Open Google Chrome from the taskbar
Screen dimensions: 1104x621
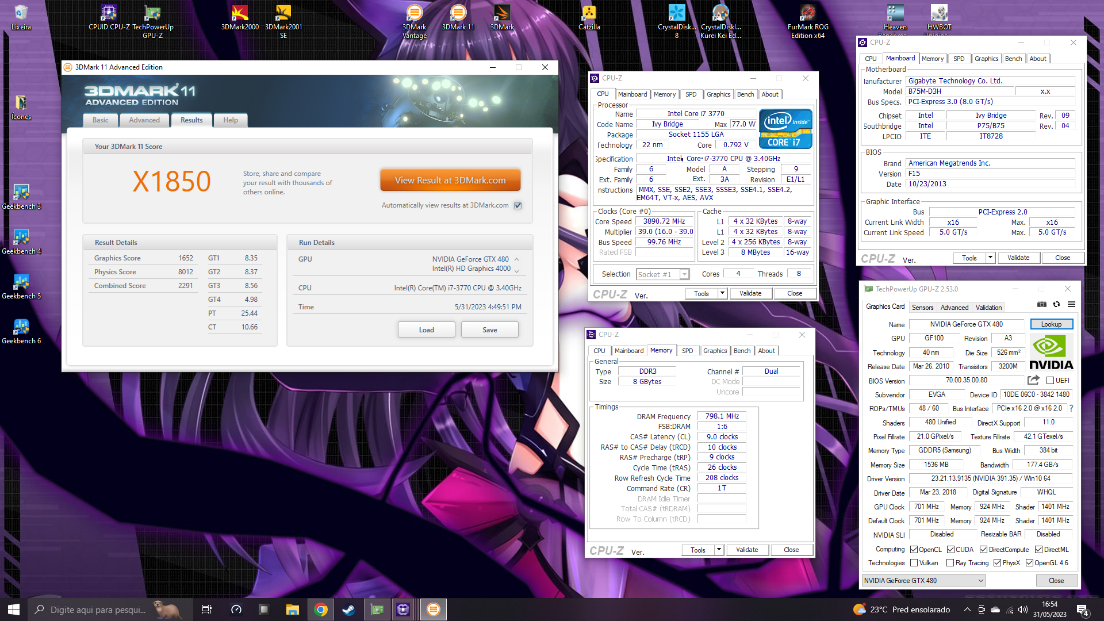click(x=321, y=609)
